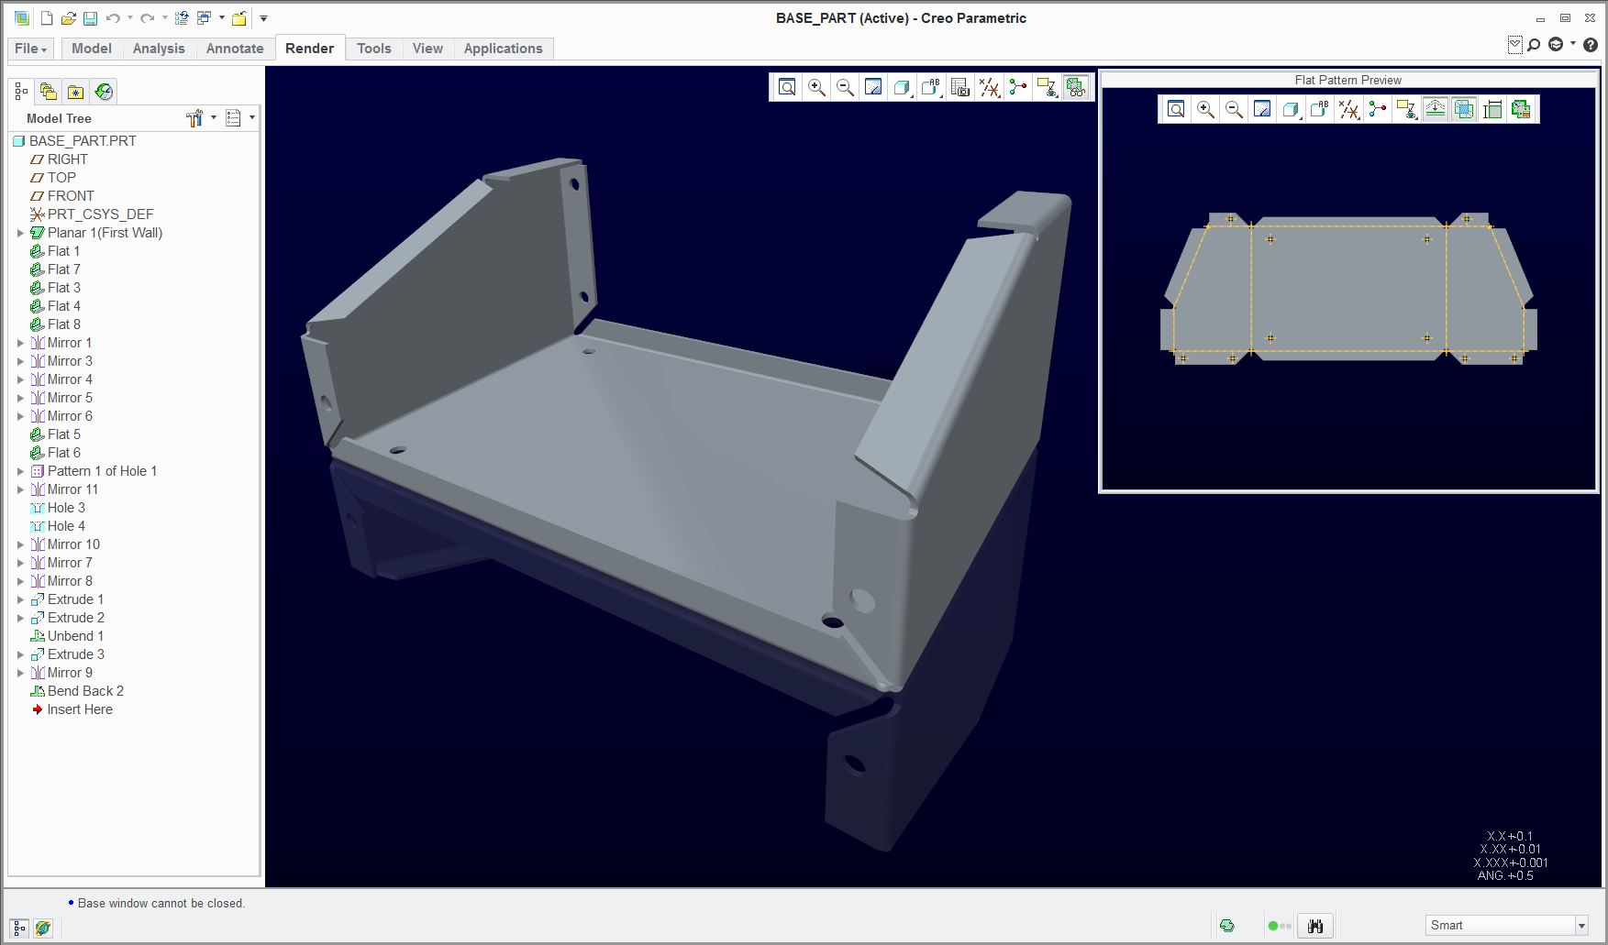The height and width of the screenshot is (945, 1608).
Task: Refit view in Flat Pattern Preview toolbar
Action: coord(1176,110)
